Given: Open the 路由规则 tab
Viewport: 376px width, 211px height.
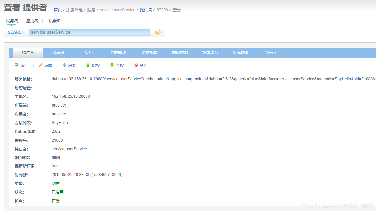Looking at the screenshot, I should tap(119, 53).
